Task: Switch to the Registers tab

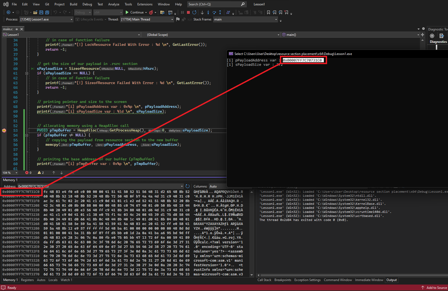Action: [27, 280]
